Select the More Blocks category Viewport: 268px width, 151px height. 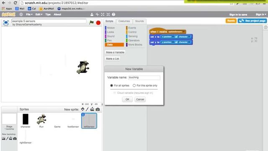(134, 44)
